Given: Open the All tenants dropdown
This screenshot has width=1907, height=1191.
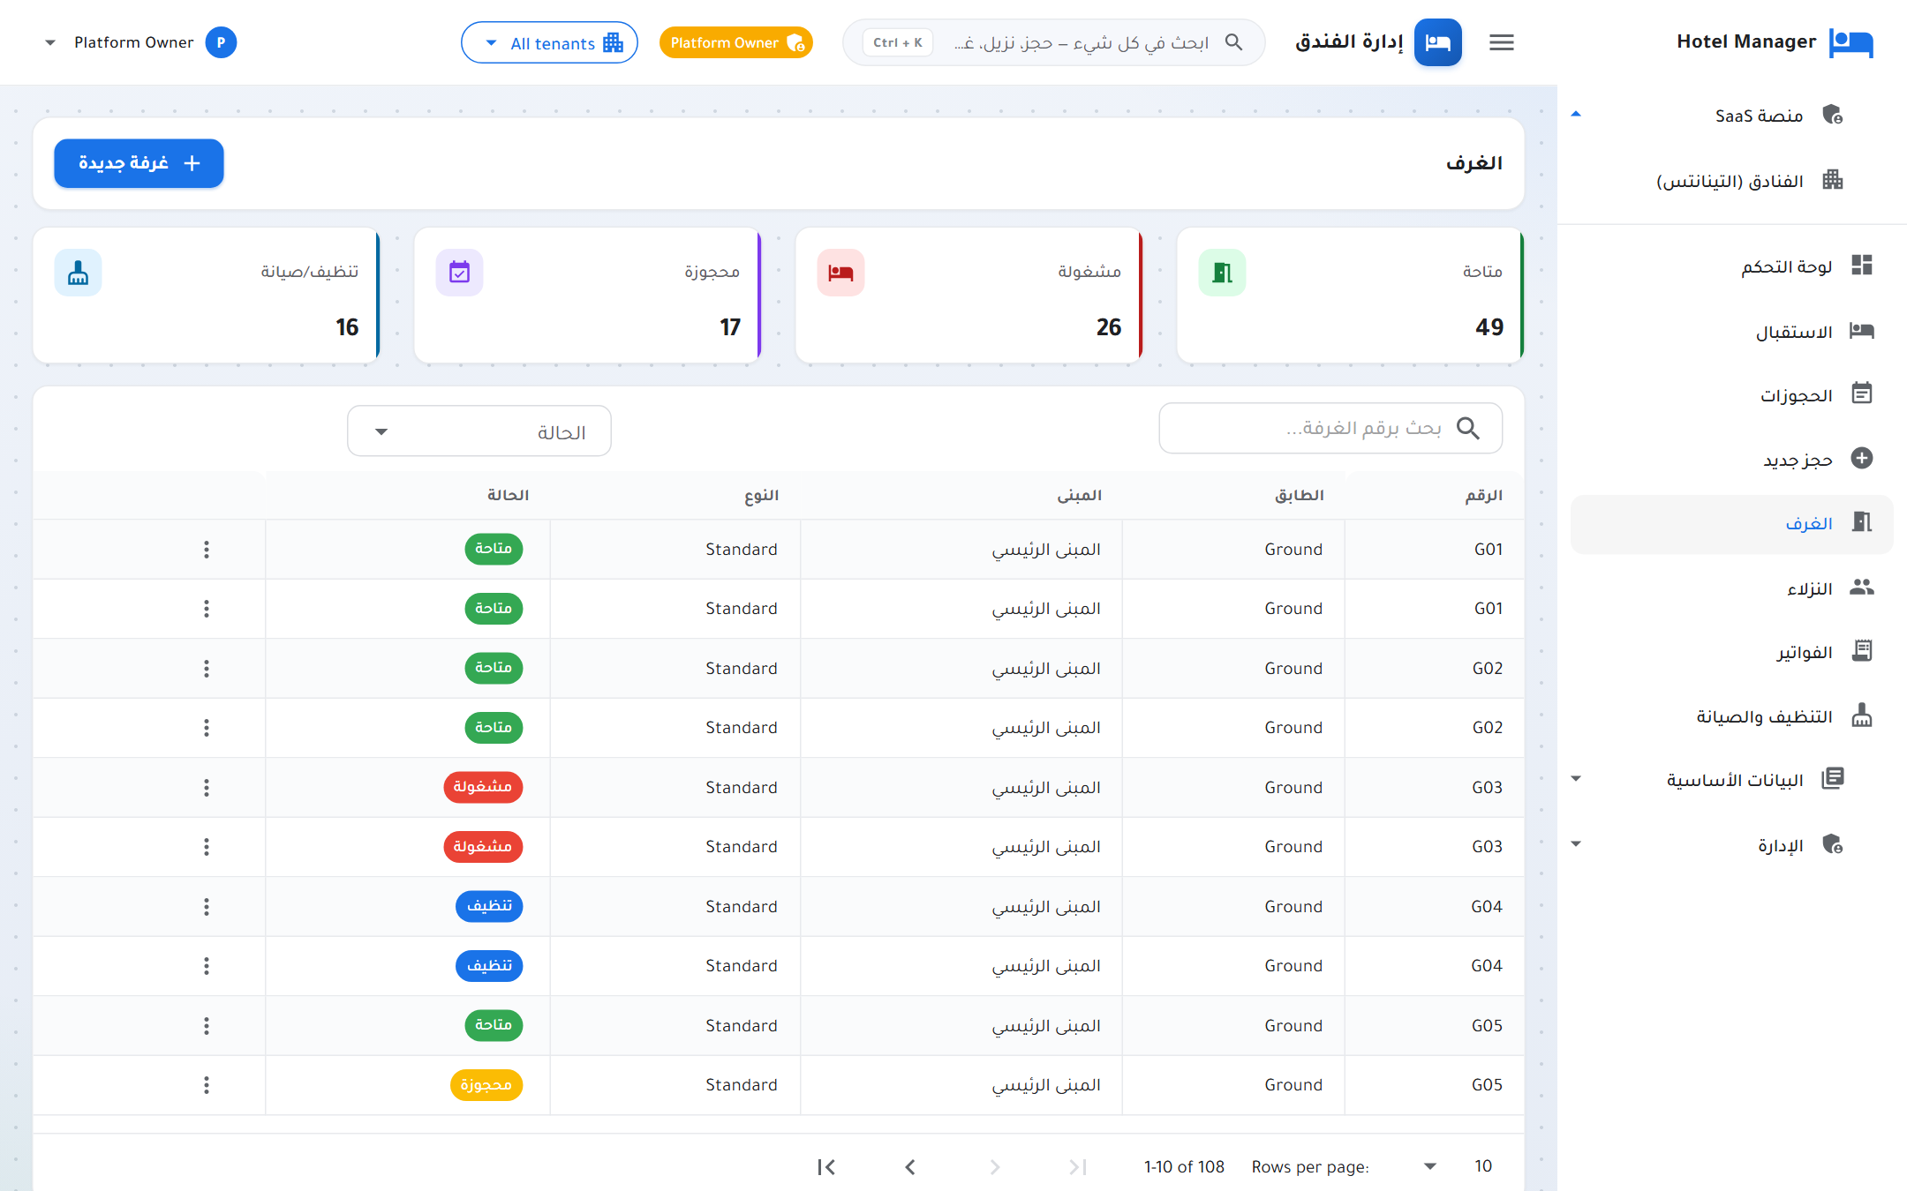Looking at the screenshot, I should point(549,42).
